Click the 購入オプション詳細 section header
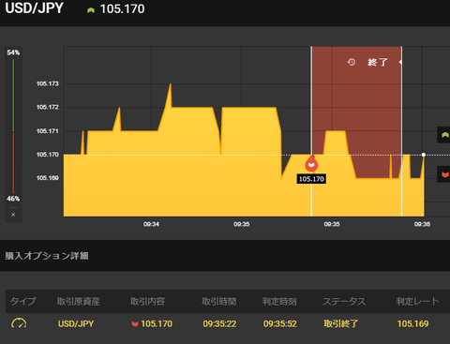 click(x=47, y=256)
